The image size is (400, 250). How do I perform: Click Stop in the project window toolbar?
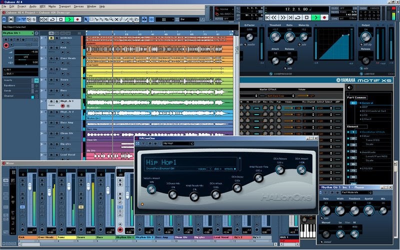[60, 19]
